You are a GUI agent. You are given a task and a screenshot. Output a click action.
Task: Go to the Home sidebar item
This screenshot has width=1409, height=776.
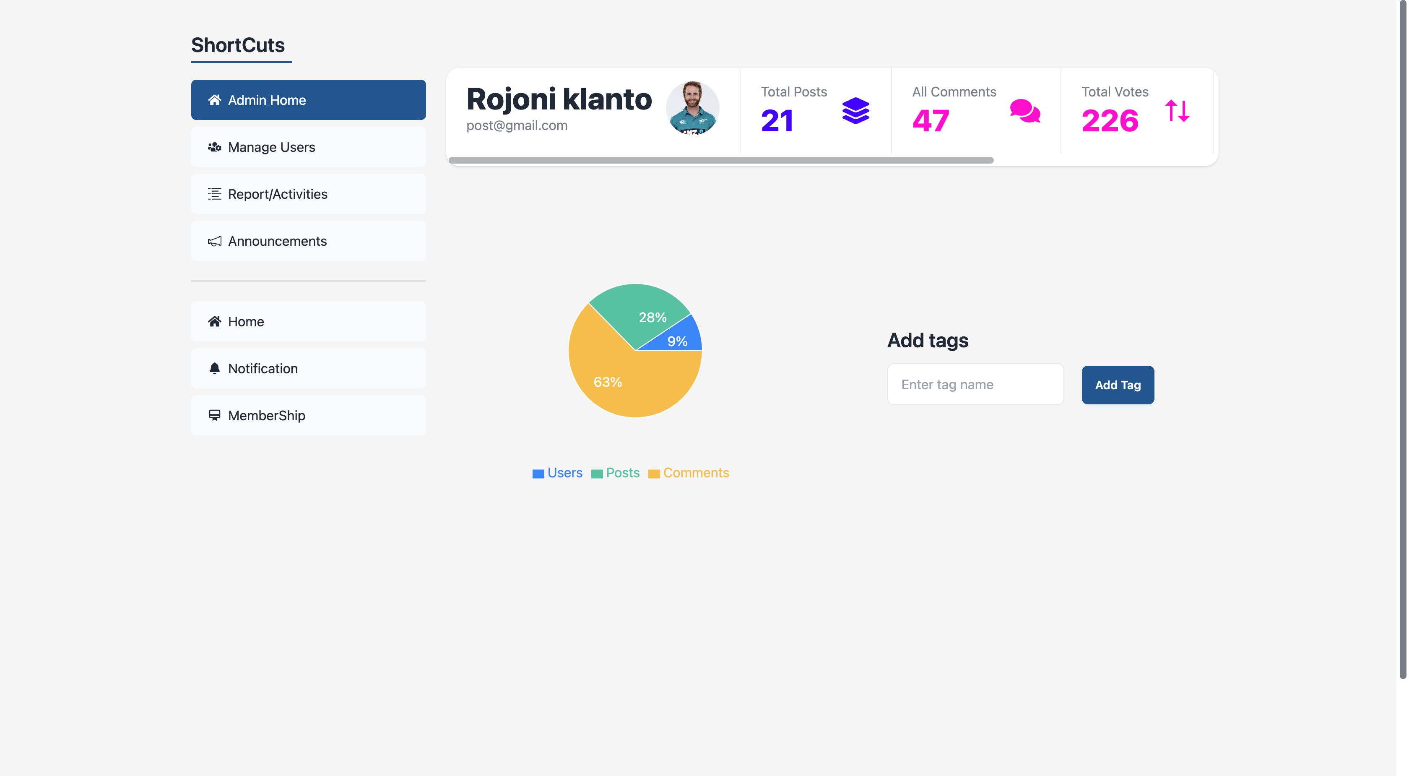(x=309, y=321)
